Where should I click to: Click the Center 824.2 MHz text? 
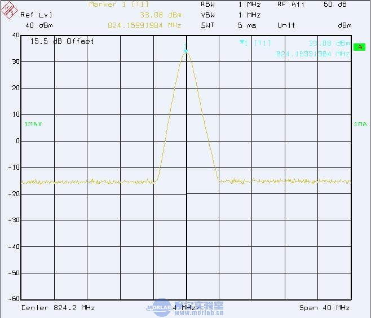tap(58, 308)
